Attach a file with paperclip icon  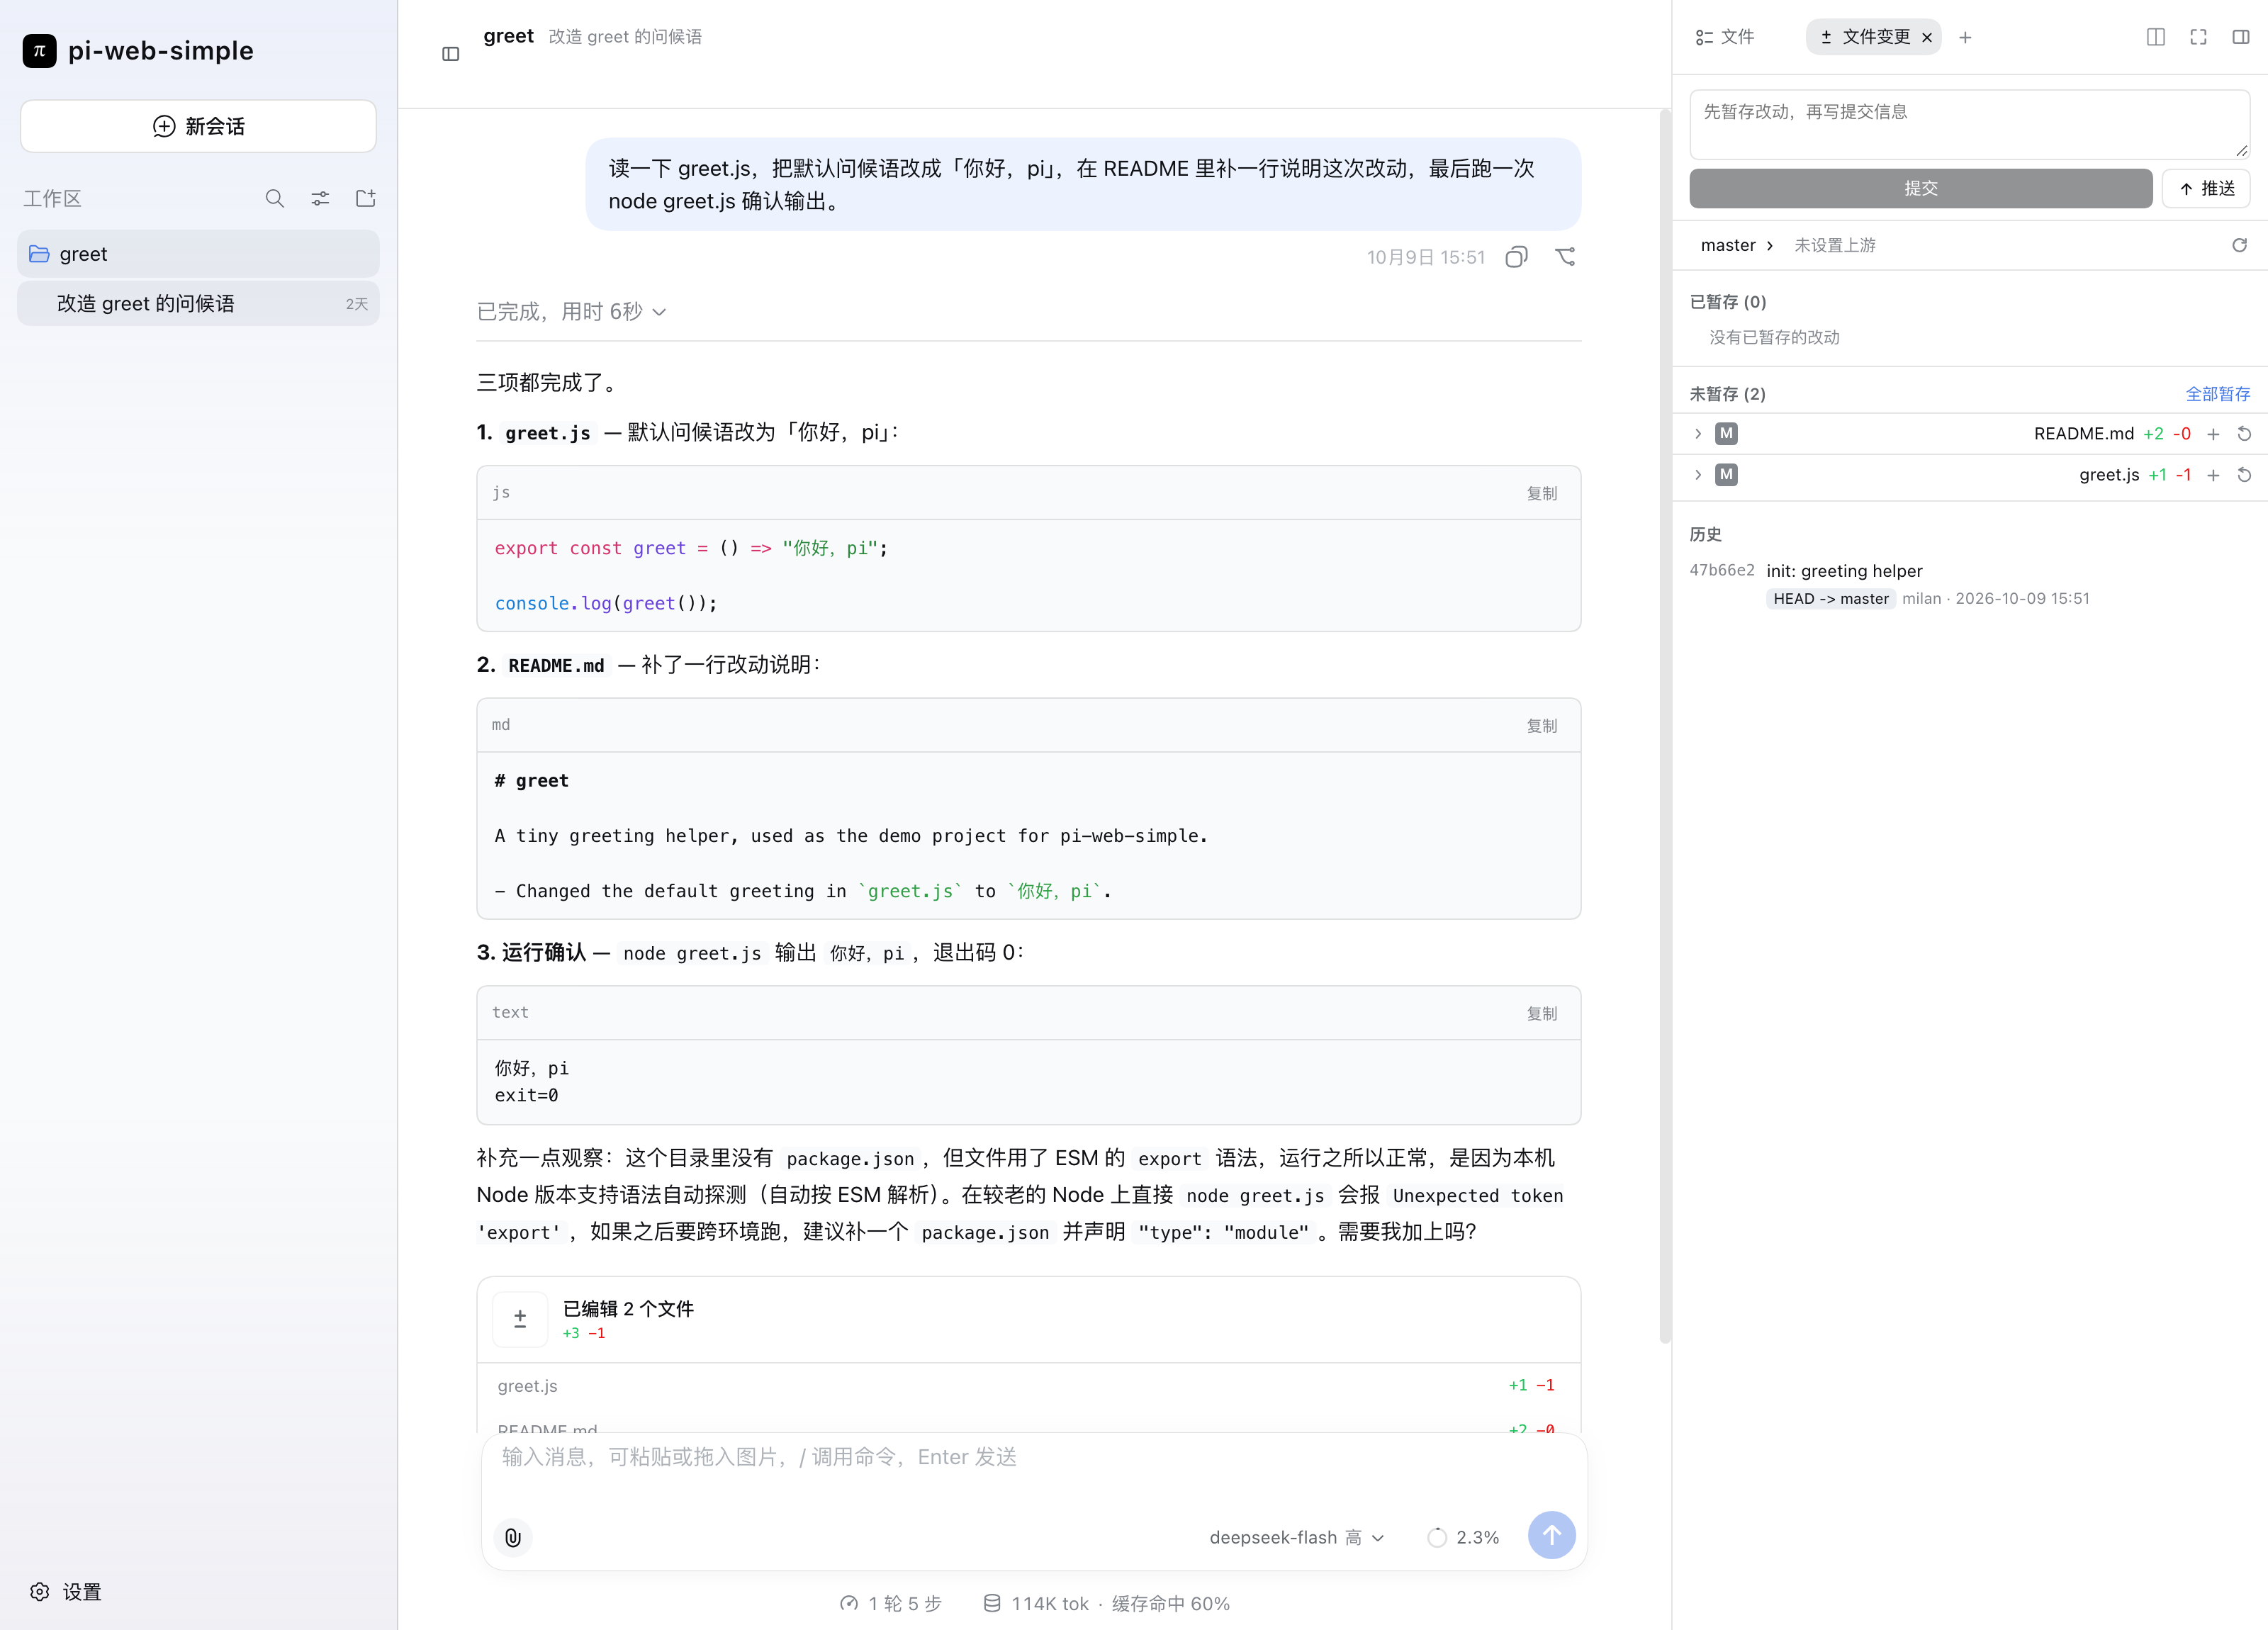513,1537
